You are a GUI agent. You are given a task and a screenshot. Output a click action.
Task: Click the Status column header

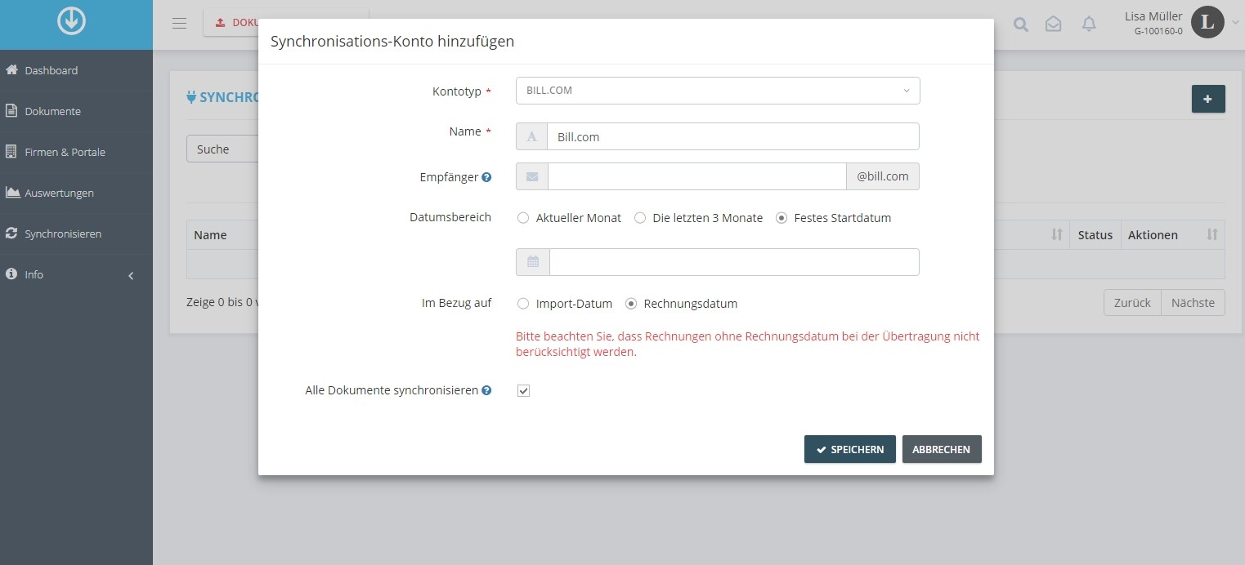pos(1095,235)
